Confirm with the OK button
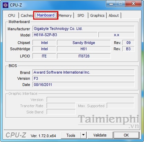Viewport: 144px width, 142px height. [x=126, y=135]
